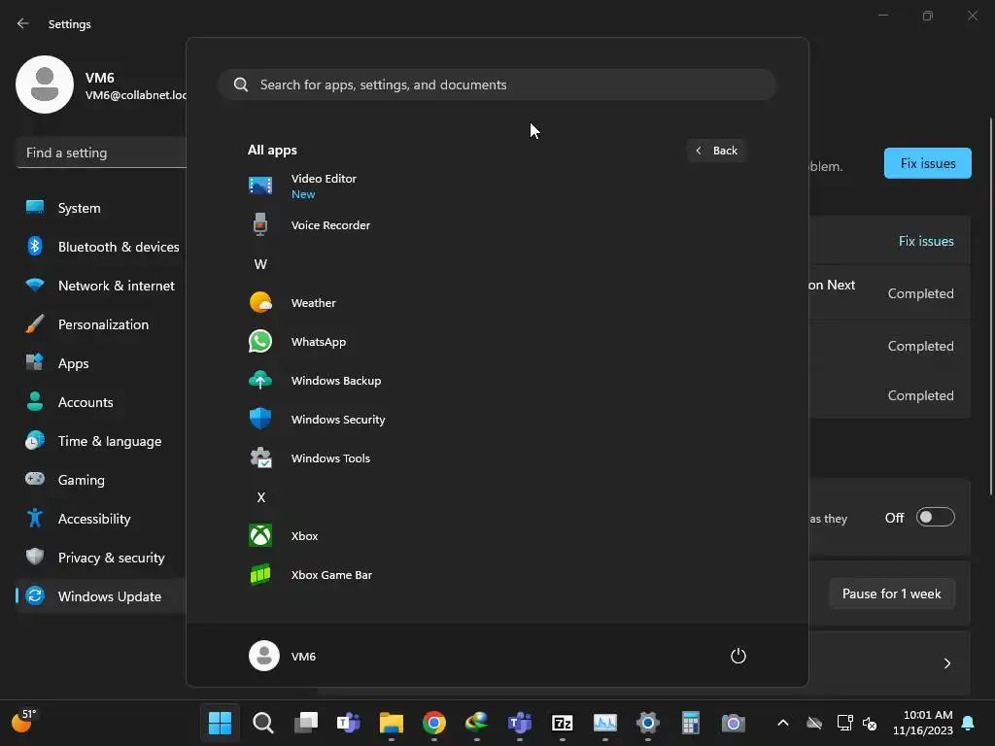Jump to letter W in All apps

pos(260,264)
